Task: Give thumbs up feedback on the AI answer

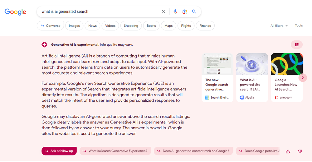Action: [288, 151]
